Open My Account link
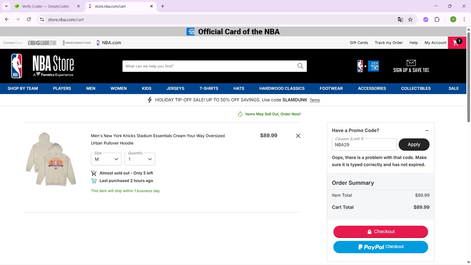Viewport: 471px width, 265px height. click(435, 43)
